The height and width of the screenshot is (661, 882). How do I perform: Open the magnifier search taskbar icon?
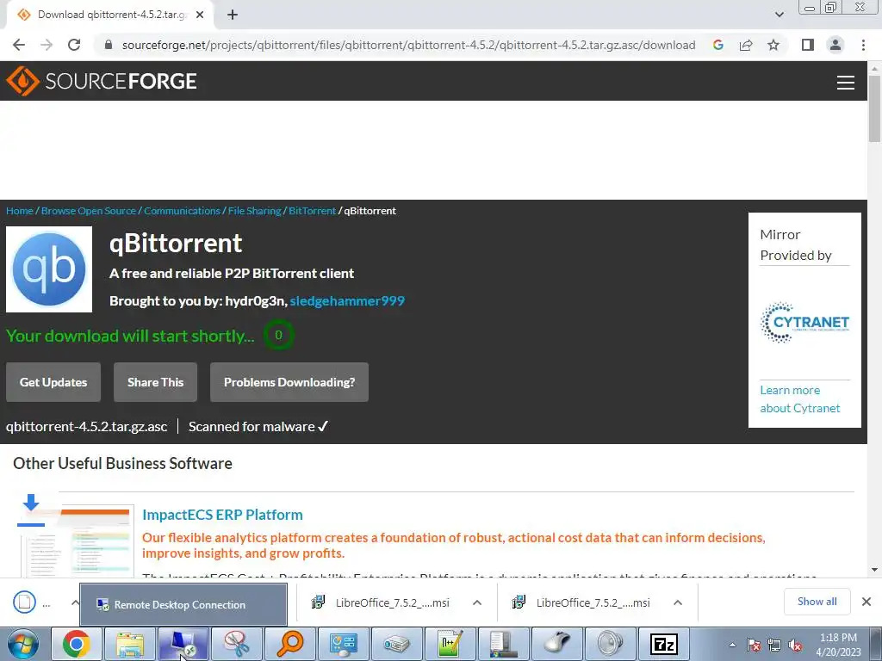click(290, 644)
